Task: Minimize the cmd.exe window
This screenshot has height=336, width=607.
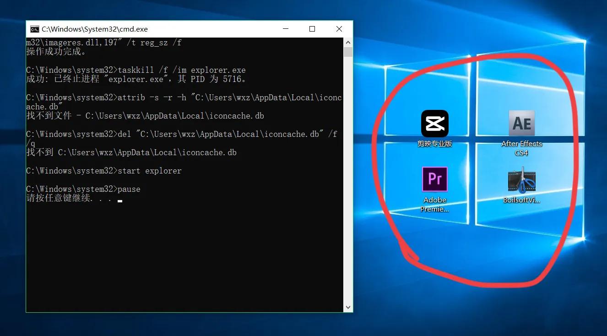Action: click(285, 29)
